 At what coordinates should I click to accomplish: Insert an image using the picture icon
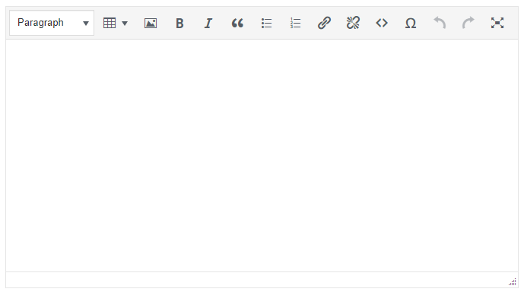pos(151,23)
